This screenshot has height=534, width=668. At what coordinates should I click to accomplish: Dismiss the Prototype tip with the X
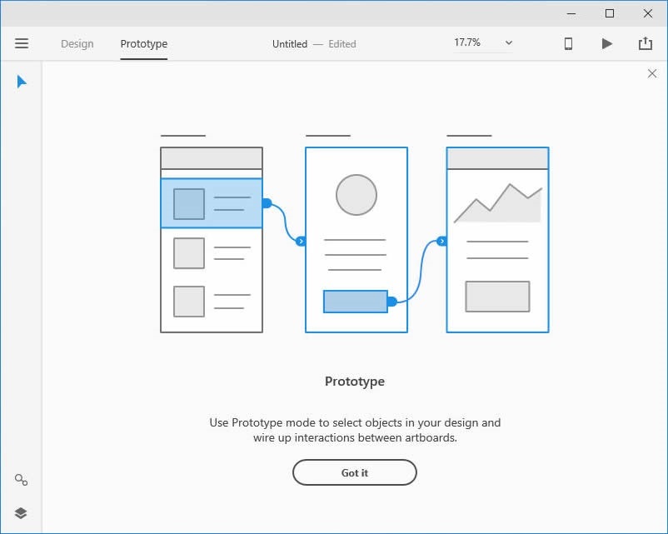click(653, 73)
